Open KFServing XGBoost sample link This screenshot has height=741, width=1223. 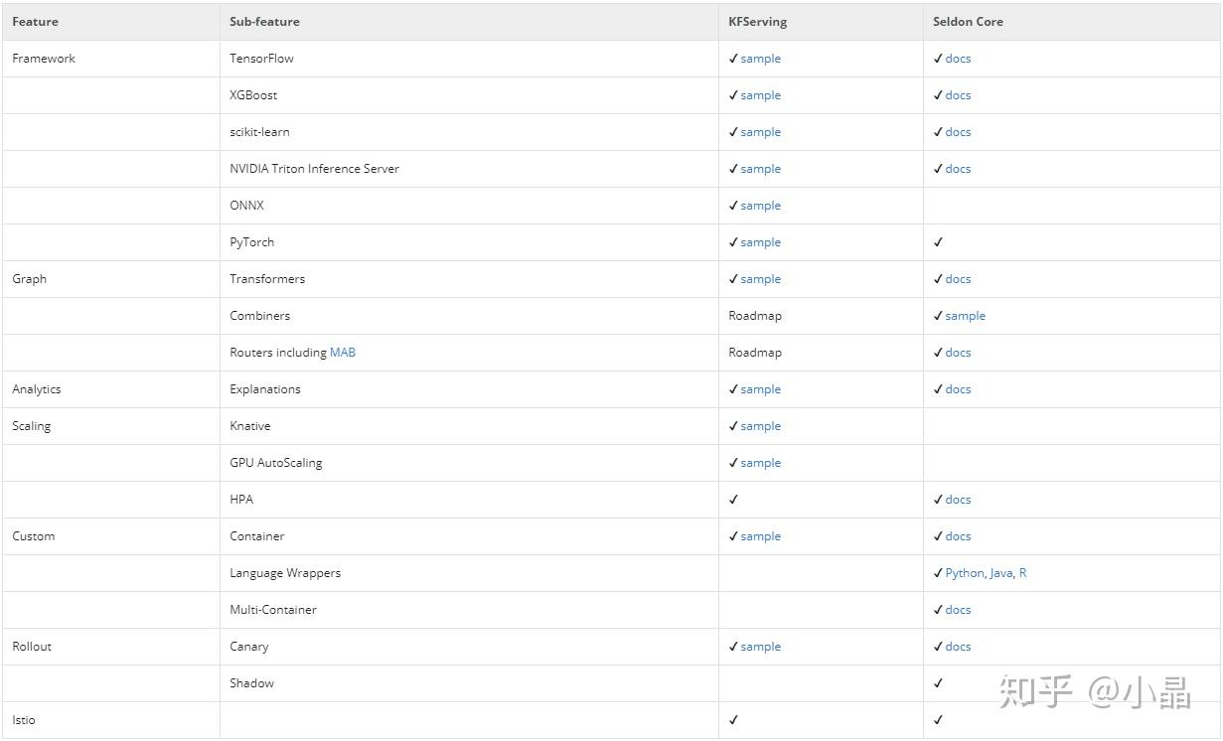[x=760, y=95]
